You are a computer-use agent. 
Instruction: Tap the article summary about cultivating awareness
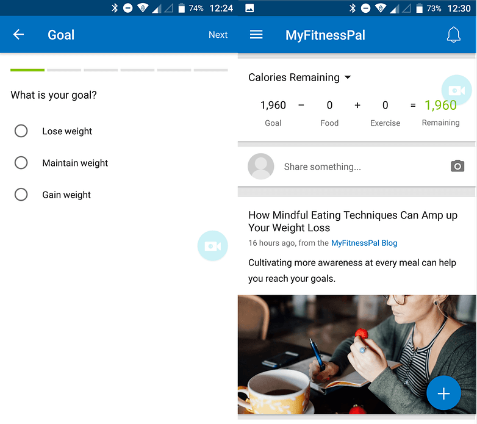click(352, 270)
